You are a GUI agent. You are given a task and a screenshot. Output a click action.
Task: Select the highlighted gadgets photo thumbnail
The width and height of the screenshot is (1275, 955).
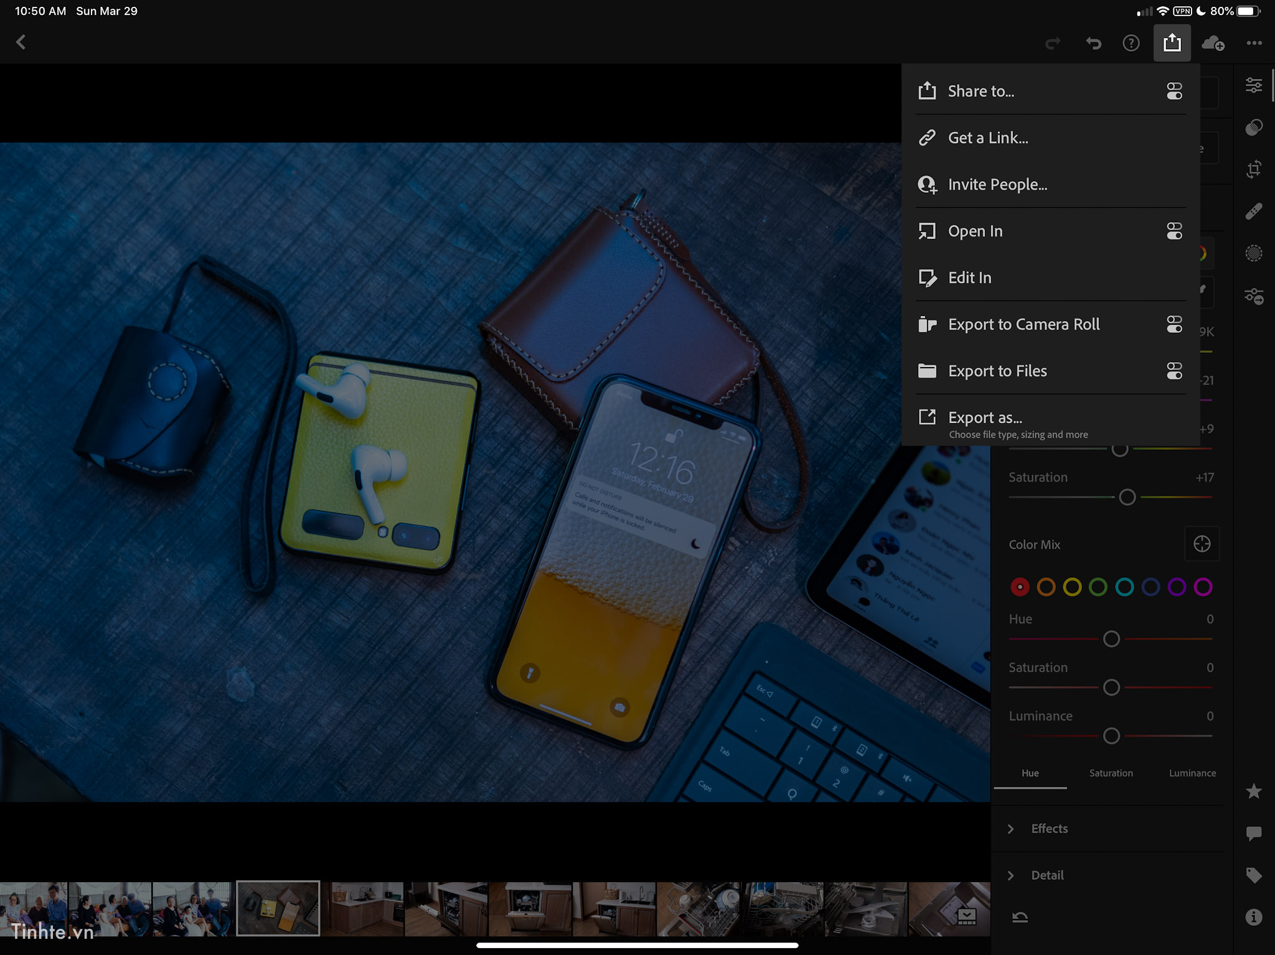[278, 908]
